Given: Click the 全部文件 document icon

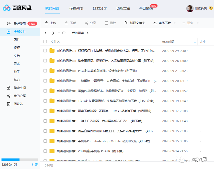Looking at the screenshot, I should [x=8, y=32].
